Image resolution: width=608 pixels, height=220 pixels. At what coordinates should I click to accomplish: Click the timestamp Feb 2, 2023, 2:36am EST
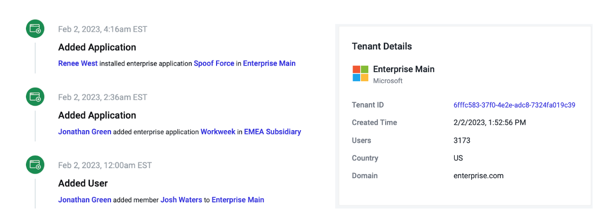click(103, 97)
